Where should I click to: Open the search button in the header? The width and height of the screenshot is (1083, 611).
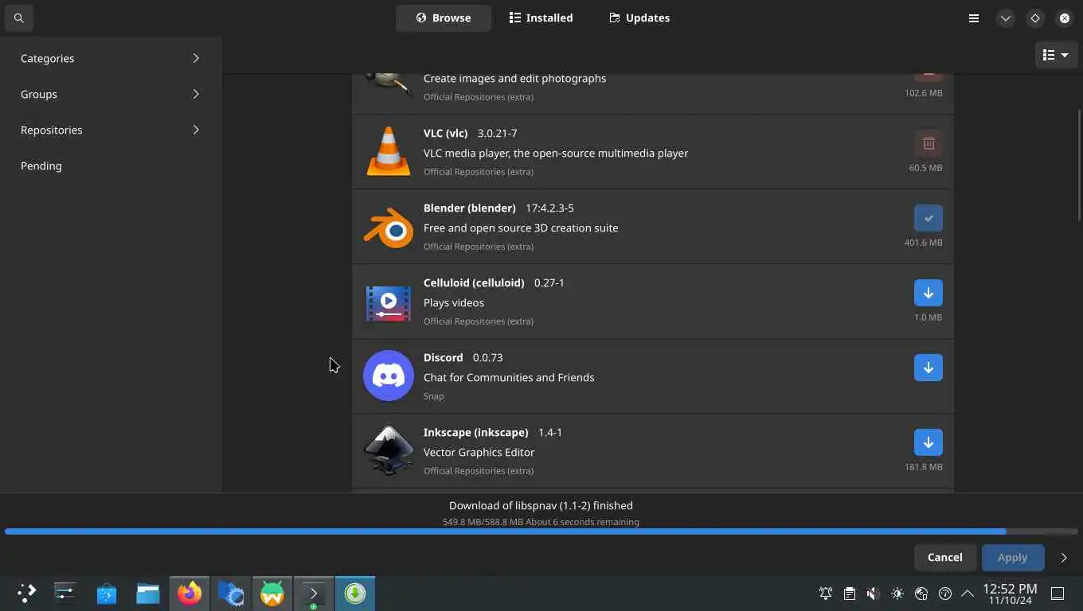coord(18,18)
